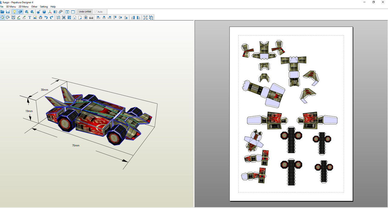
Task: Click the eye visibility icon in the toolbar
Action: (x=61, y=12)
